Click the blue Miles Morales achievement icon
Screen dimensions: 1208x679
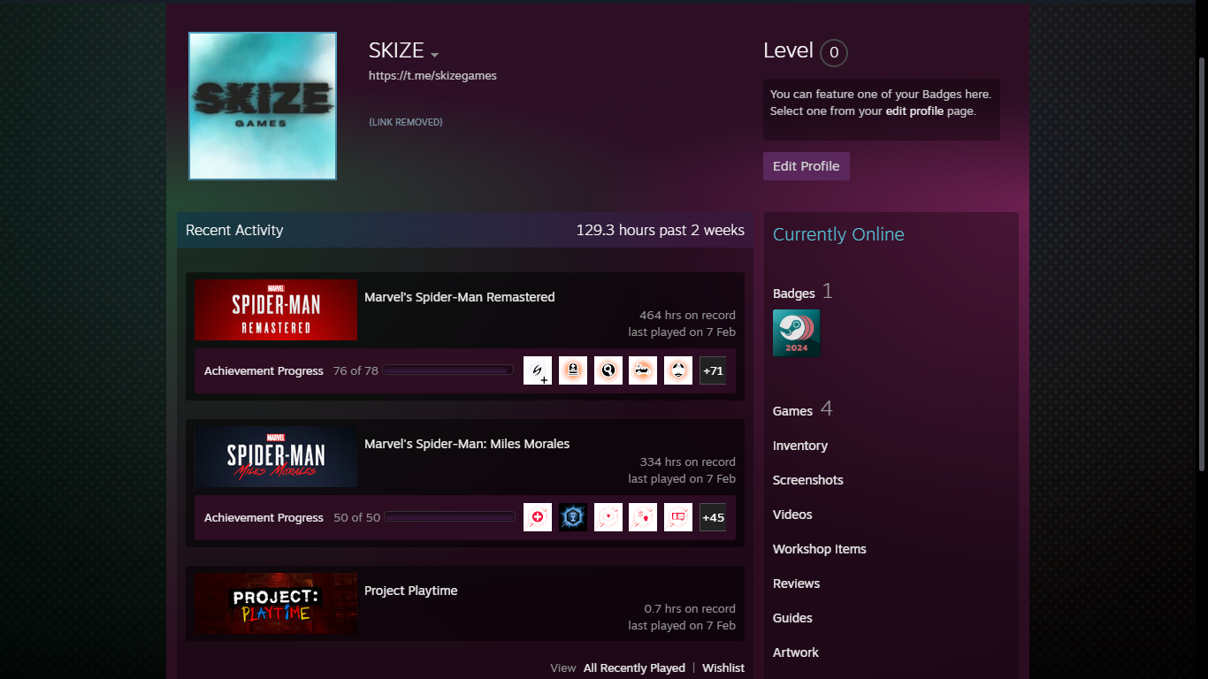point(573,517)
